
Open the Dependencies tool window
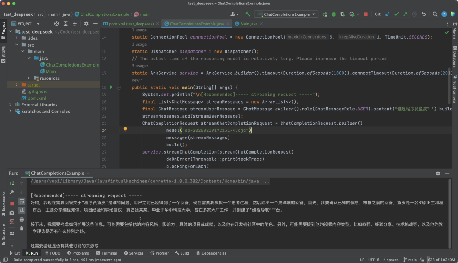[x=211, y=253]
